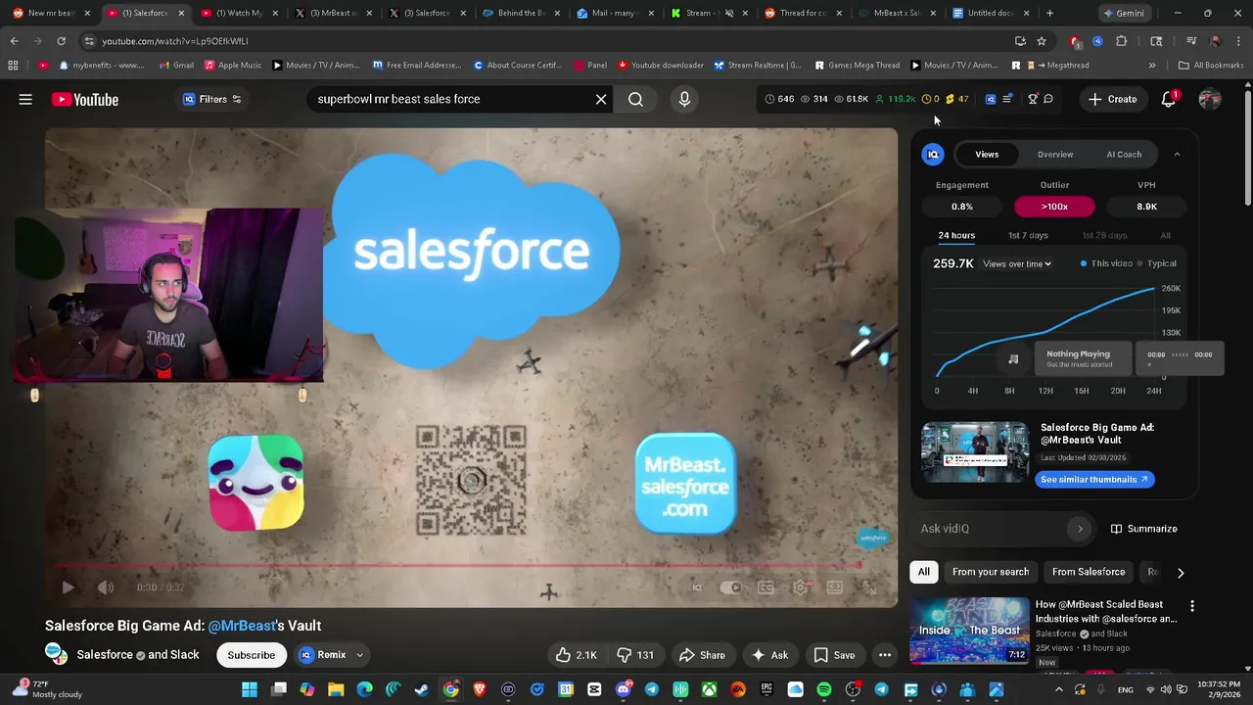This screenshot has height=705, width=1253.
Task: Click the browser address bar URL
Action: [176, 41]
